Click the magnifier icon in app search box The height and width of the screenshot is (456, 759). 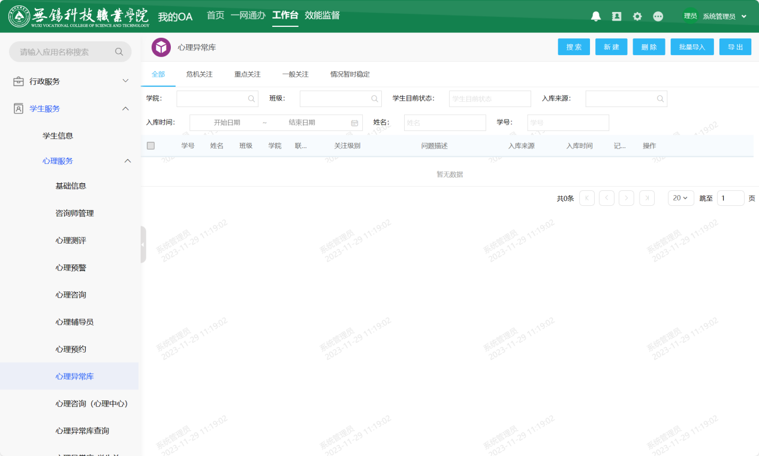119,52
